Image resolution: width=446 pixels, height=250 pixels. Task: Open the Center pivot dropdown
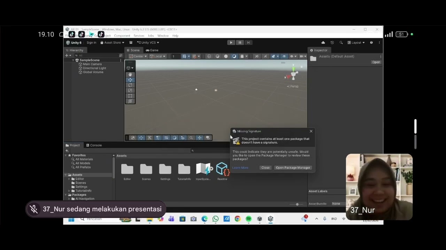click(138, 56)
